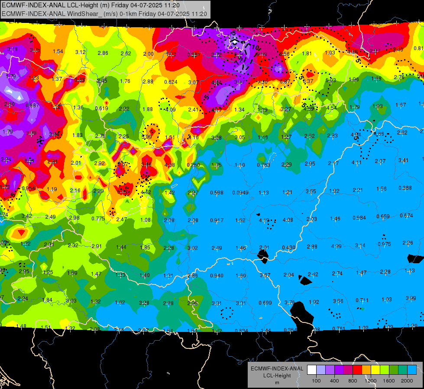Click the WindShear_ (m/s) 0-1km header line

coord(104,14)
